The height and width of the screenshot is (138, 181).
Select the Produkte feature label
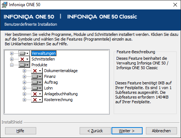click(x=39, y=65)
